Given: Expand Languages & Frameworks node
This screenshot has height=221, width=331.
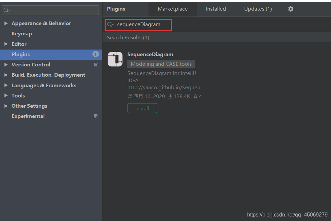Looking at the screenshot, I should point(6,85).
